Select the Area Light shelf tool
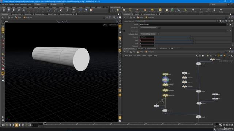 130,11
